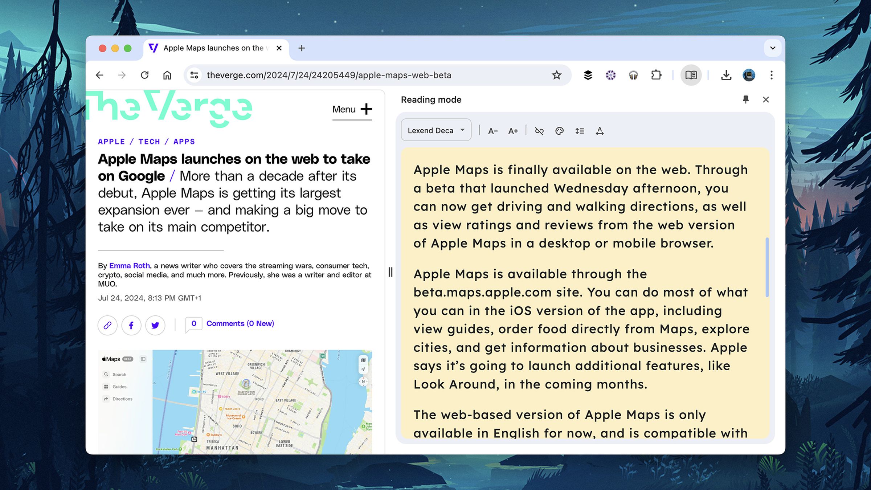Copy article link with the chain icon

pos(107,326)
